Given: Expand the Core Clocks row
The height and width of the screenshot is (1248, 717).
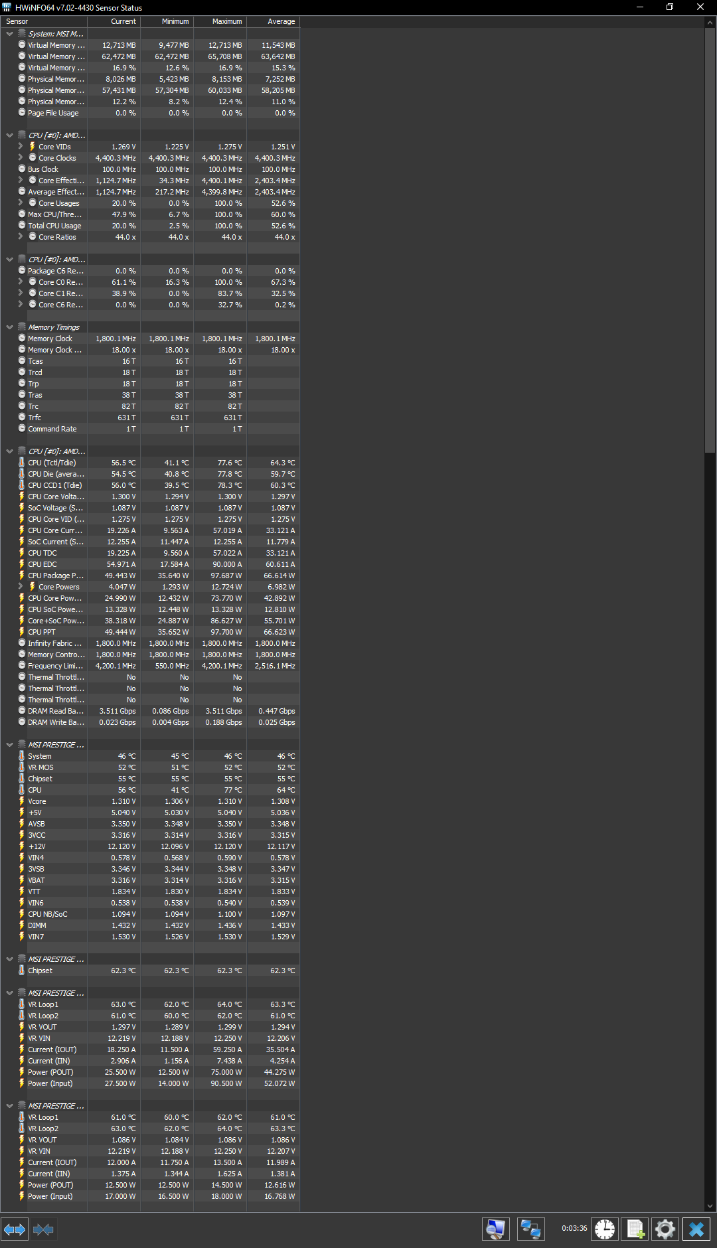Looking at the screenshot, I should 21,158.
